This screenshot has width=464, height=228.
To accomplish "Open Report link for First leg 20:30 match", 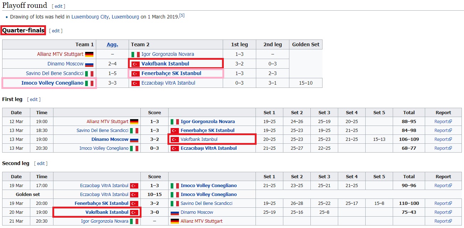I will (443, 148).
